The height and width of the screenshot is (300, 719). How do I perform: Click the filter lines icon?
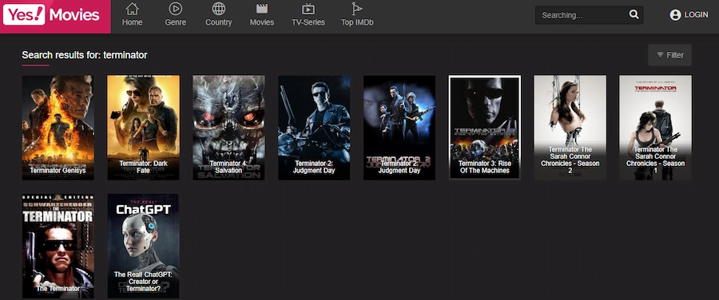coord(660,55)
